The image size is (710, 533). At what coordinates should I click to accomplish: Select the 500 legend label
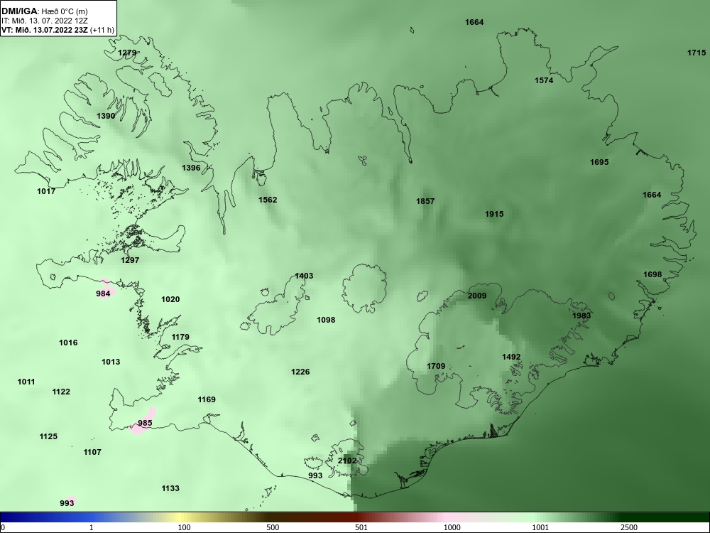click(273, 527)
